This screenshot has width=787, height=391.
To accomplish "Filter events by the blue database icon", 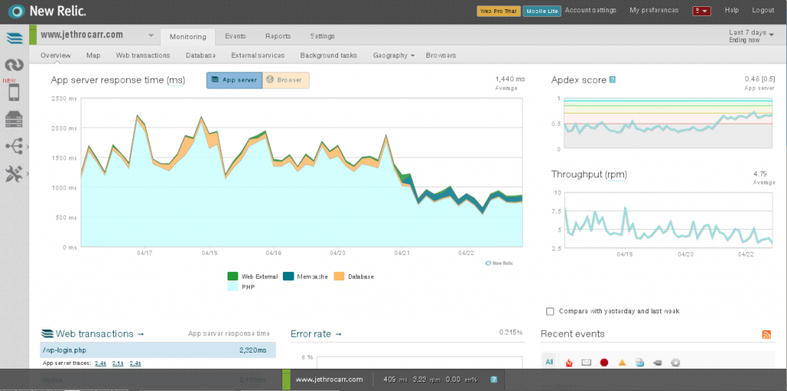I will (639, 363).
